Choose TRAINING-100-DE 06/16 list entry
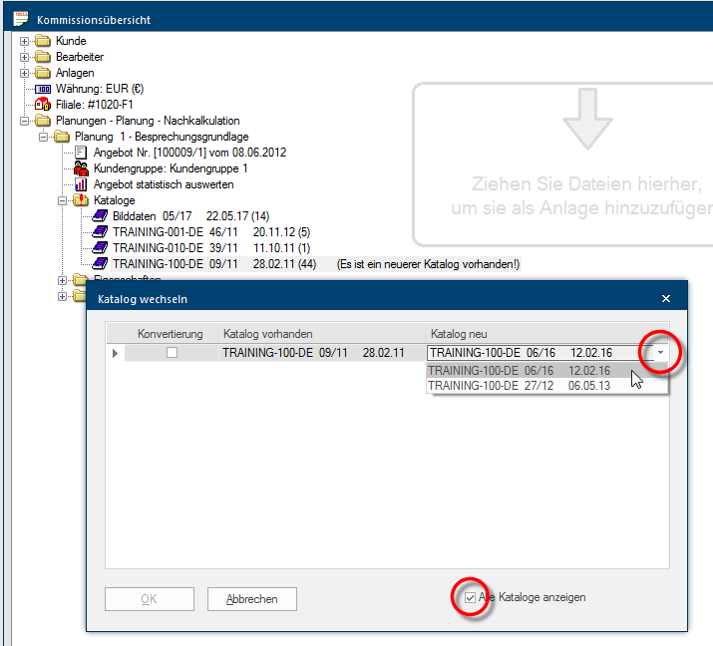 coord(519,370)
